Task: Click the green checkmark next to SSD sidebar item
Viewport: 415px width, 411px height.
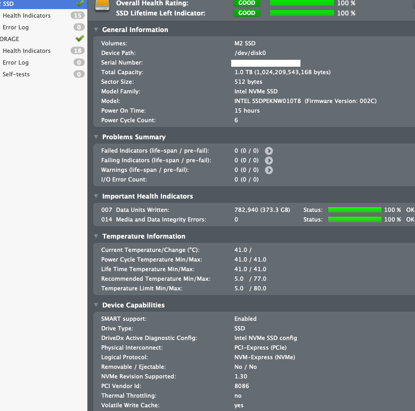Action: (x=80, y=3)
